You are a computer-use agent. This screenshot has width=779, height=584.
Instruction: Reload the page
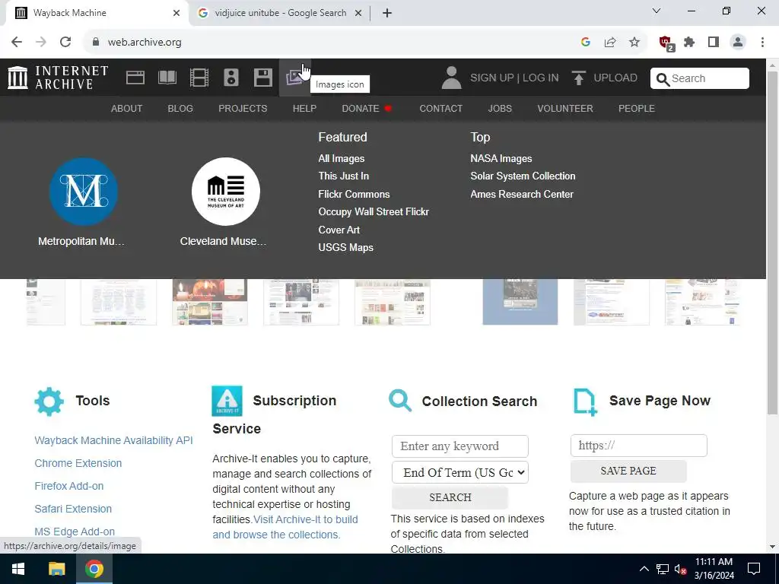(x=65, y=43)
